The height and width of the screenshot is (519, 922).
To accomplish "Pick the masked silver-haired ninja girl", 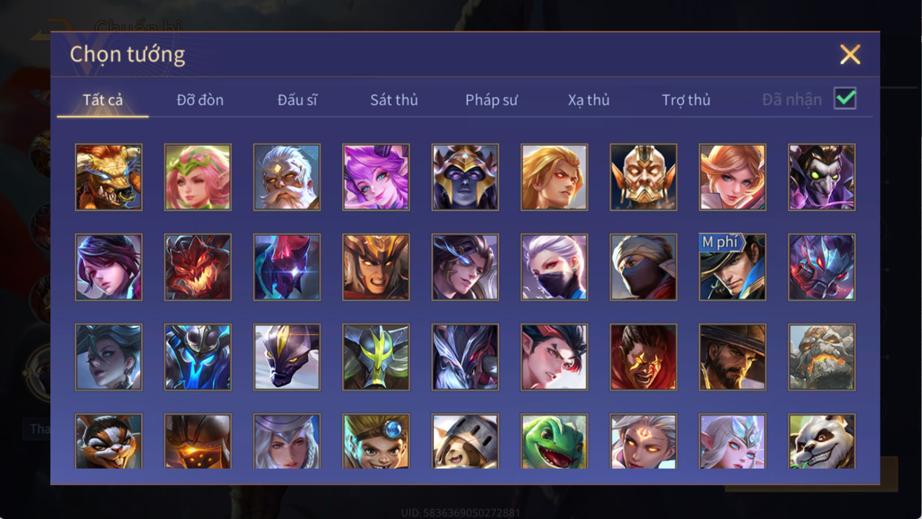I will click(554, 267).
